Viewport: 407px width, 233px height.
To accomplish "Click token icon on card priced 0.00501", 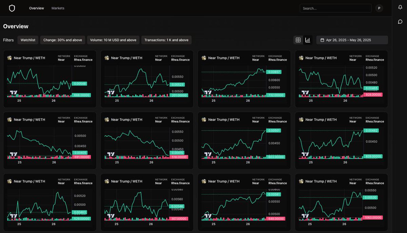I will (x=204, y=120).
